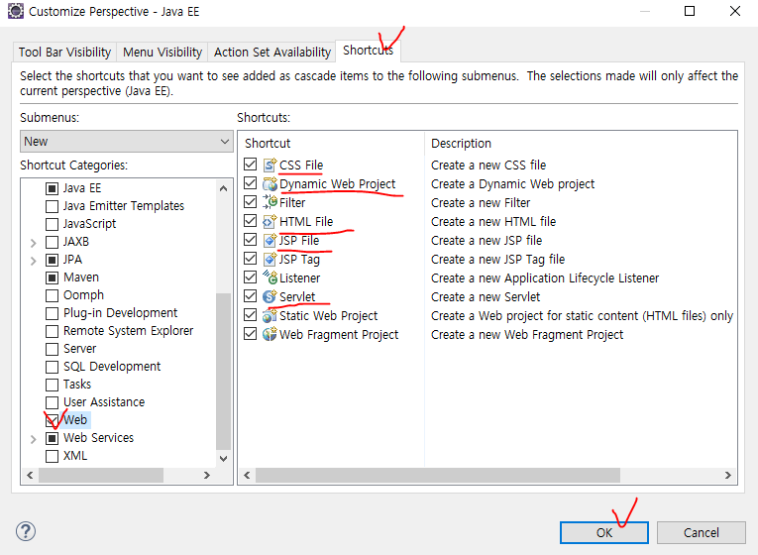
Task: Switch to the Action Set Availability tab
Action: click(272, 53)
